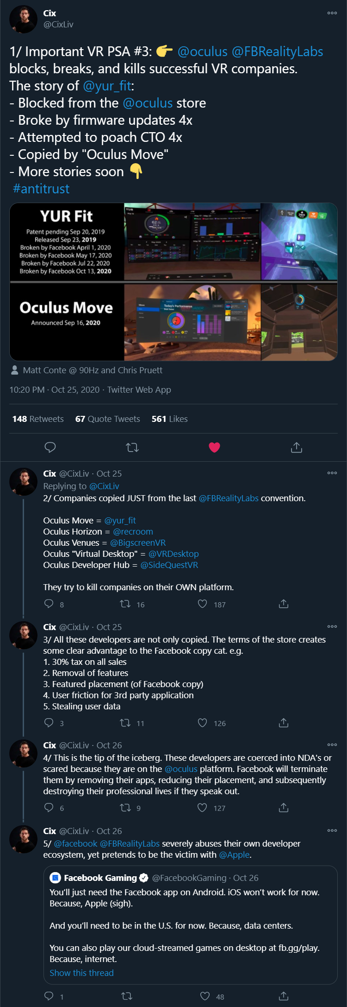Retweet the 3/ tweet about store terms
The height and width of the screenshot is (1007, 347).
click(125, 723)
